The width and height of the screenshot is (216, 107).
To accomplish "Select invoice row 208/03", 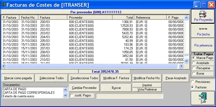I will [93, 52].
